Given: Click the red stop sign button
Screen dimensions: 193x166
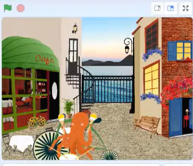Looking at the screenshot, I should [x=21, y=8].
